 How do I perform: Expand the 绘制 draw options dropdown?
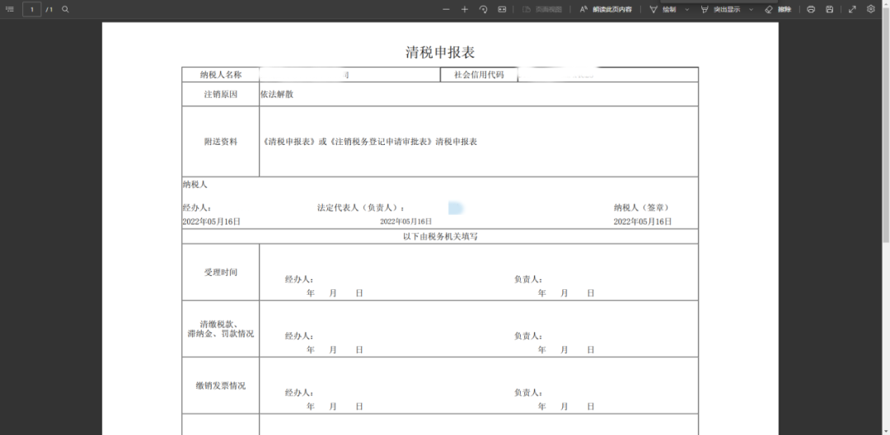686,9
